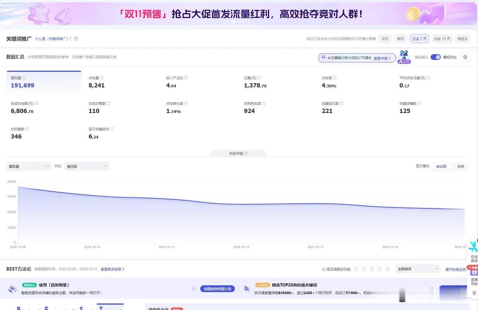The height and width of the screenshot is (310, 478).
Task: Select the 展现量 191,699 metric card
Action: (44, 82)
